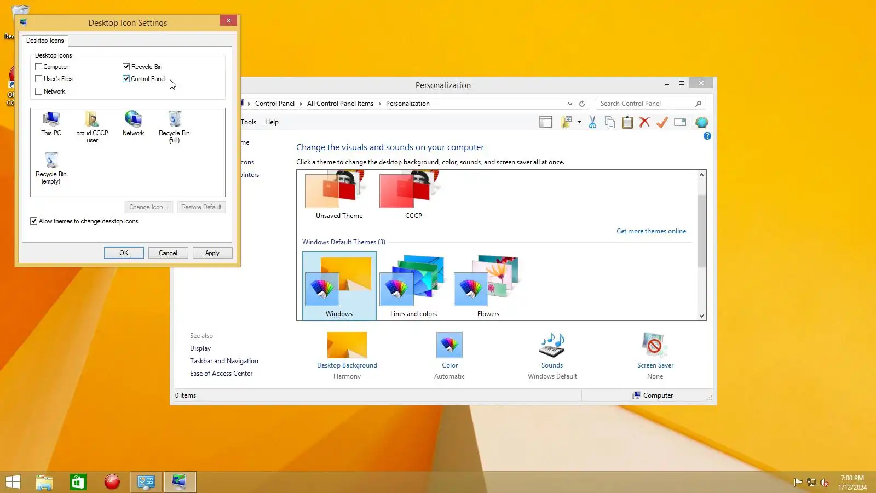Close the Desktop Icon Settings dialog
Image resolution: width=876 pixels, height=493 pixels.
point(229,20)
